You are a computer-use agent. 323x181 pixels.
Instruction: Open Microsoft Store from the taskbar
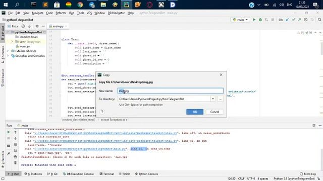57,5
